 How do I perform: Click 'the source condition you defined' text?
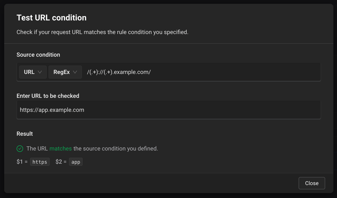click(x=116, y=148)
